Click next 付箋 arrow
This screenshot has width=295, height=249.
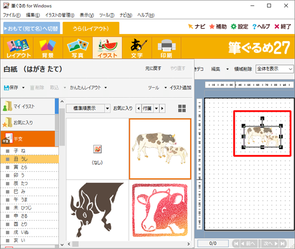coord(162,108)
